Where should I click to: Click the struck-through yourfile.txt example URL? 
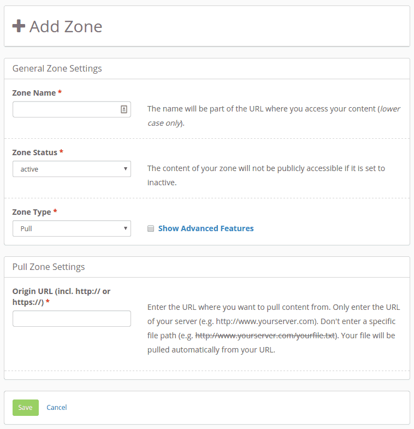pyautogui.click(x=265, y=336)
